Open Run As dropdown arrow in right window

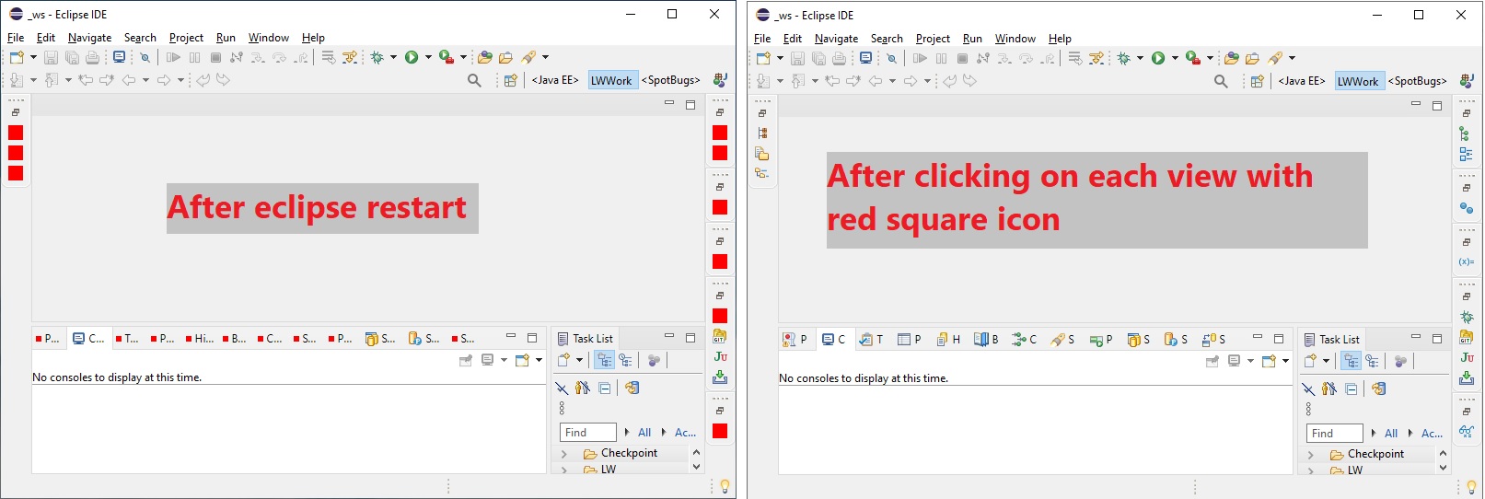click(1175, 58)
